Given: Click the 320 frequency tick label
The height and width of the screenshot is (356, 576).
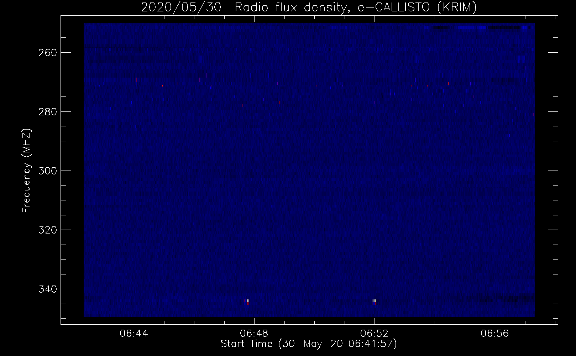Looking at the screenshot, I should pos(47,230).
